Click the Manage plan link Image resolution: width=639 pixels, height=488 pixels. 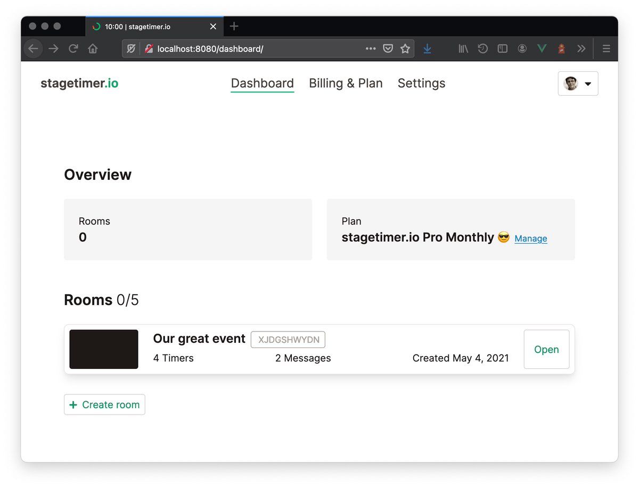tap(530, 238)
